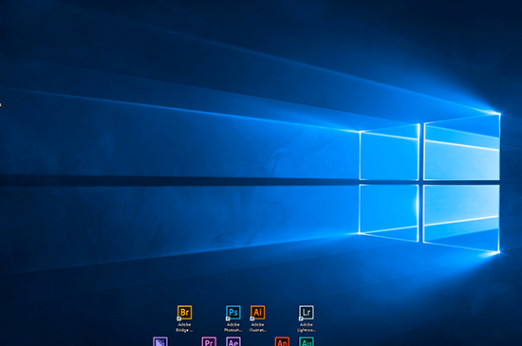
Task: Click the upper-left pane of Windows logo wallpaper
Action: tap(389, 154)
